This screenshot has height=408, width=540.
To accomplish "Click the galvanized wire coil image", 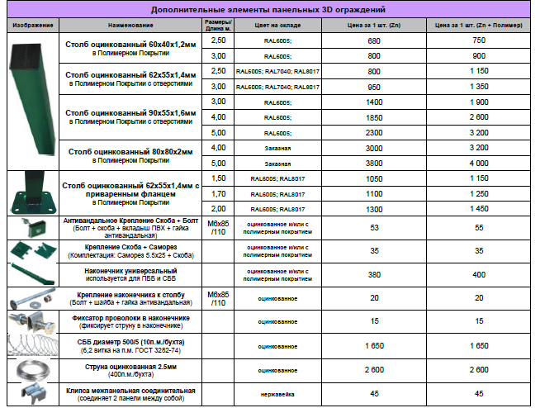I will [x=33, y=371].
